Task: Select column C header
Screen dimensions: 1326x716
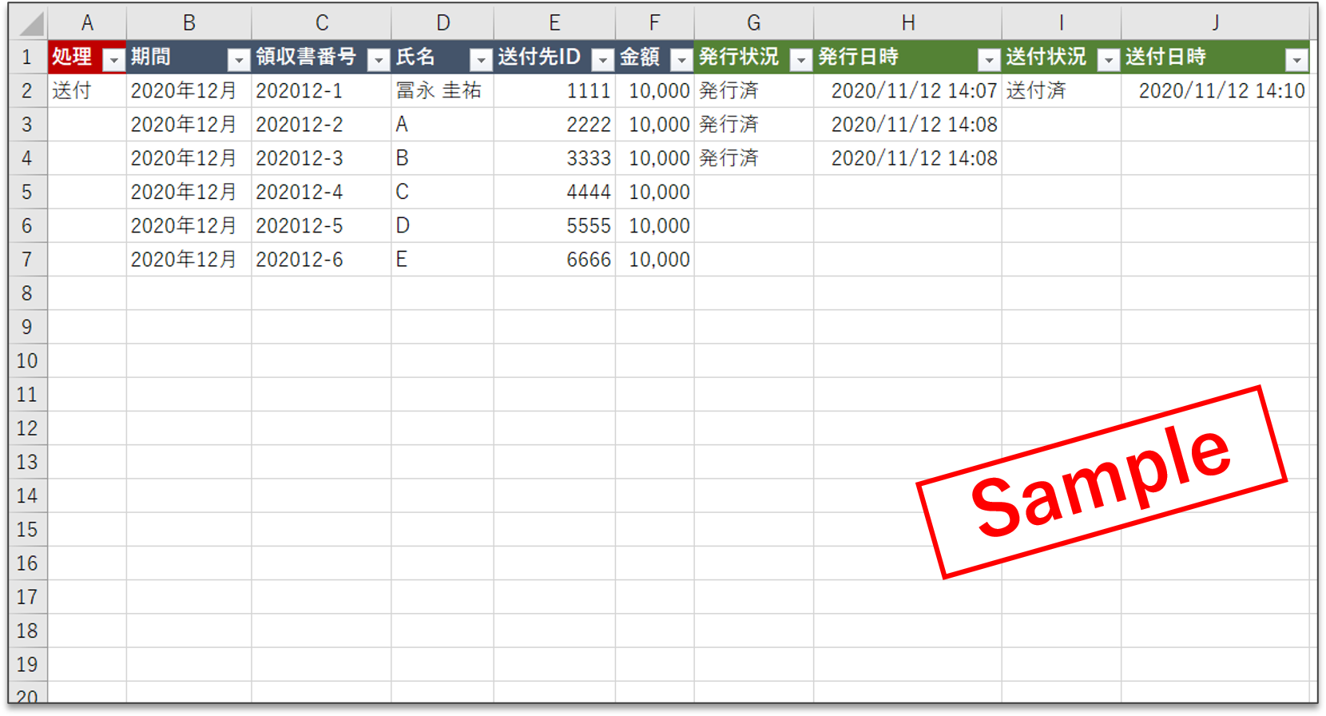Action: (x=321, y=23)
